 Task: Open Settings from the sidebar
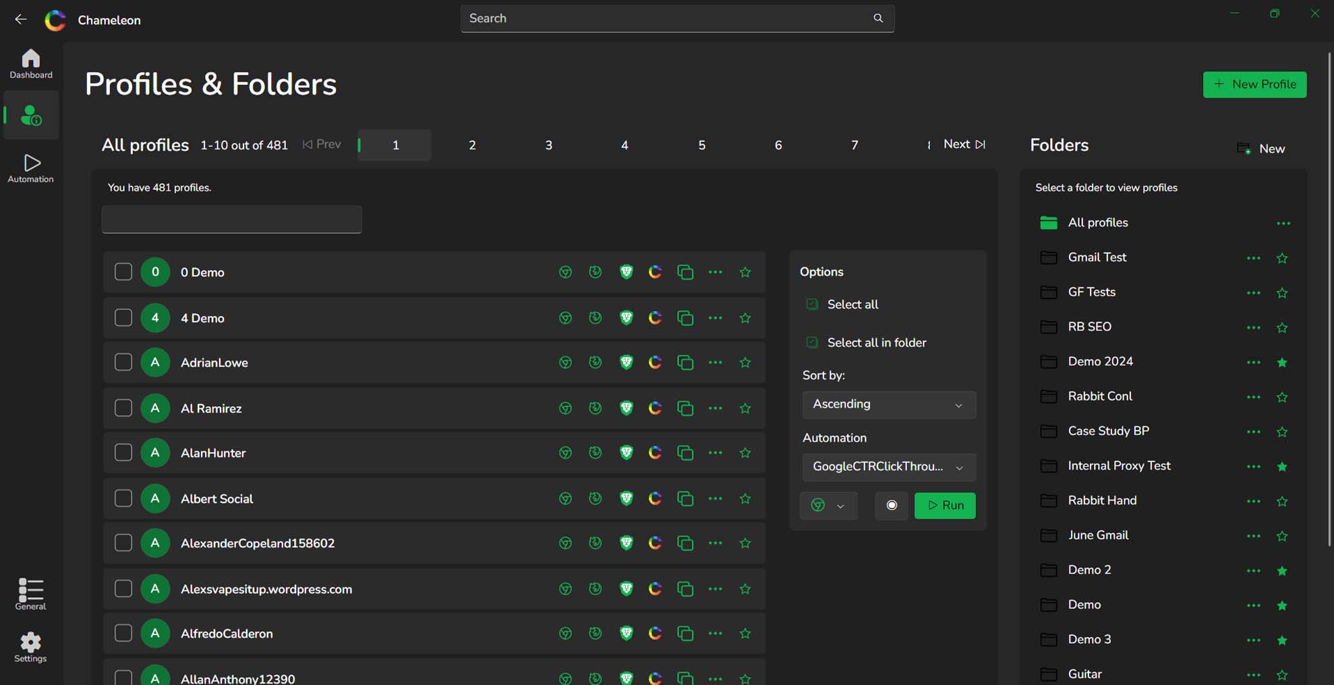click(31, 647)
